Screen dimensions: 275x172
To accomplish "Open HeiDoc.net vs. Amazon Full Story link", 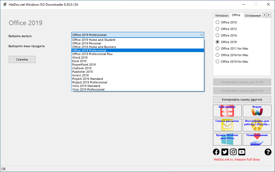I will click(x=236, y=159).
